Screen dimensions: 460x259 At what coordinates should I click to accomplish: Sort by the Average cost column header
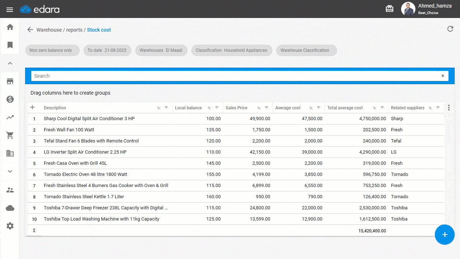[288, 108]
